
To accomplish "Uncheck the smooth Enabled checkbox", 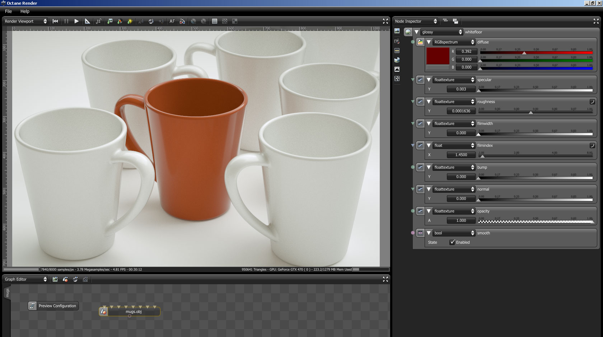I will [452, 242].
